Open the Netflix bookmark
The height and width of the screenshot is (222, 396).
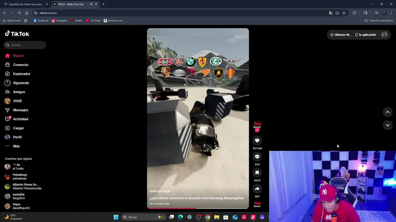coord(76,21)
